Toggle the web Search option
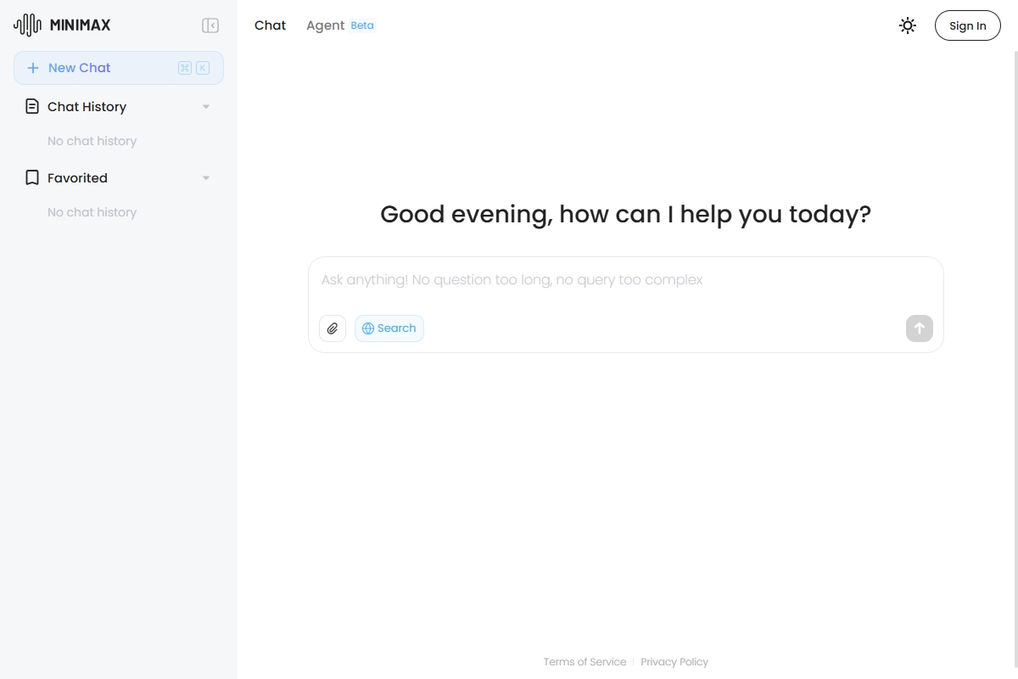This screenshot has width=1018, height=679. point(389,328)
